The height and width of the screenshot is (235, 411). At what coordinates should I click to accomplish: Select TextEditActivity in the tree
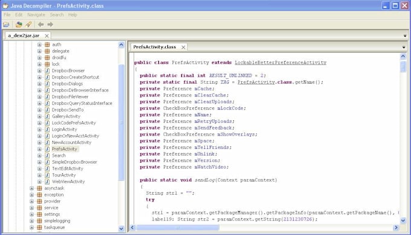coord(68,169)
